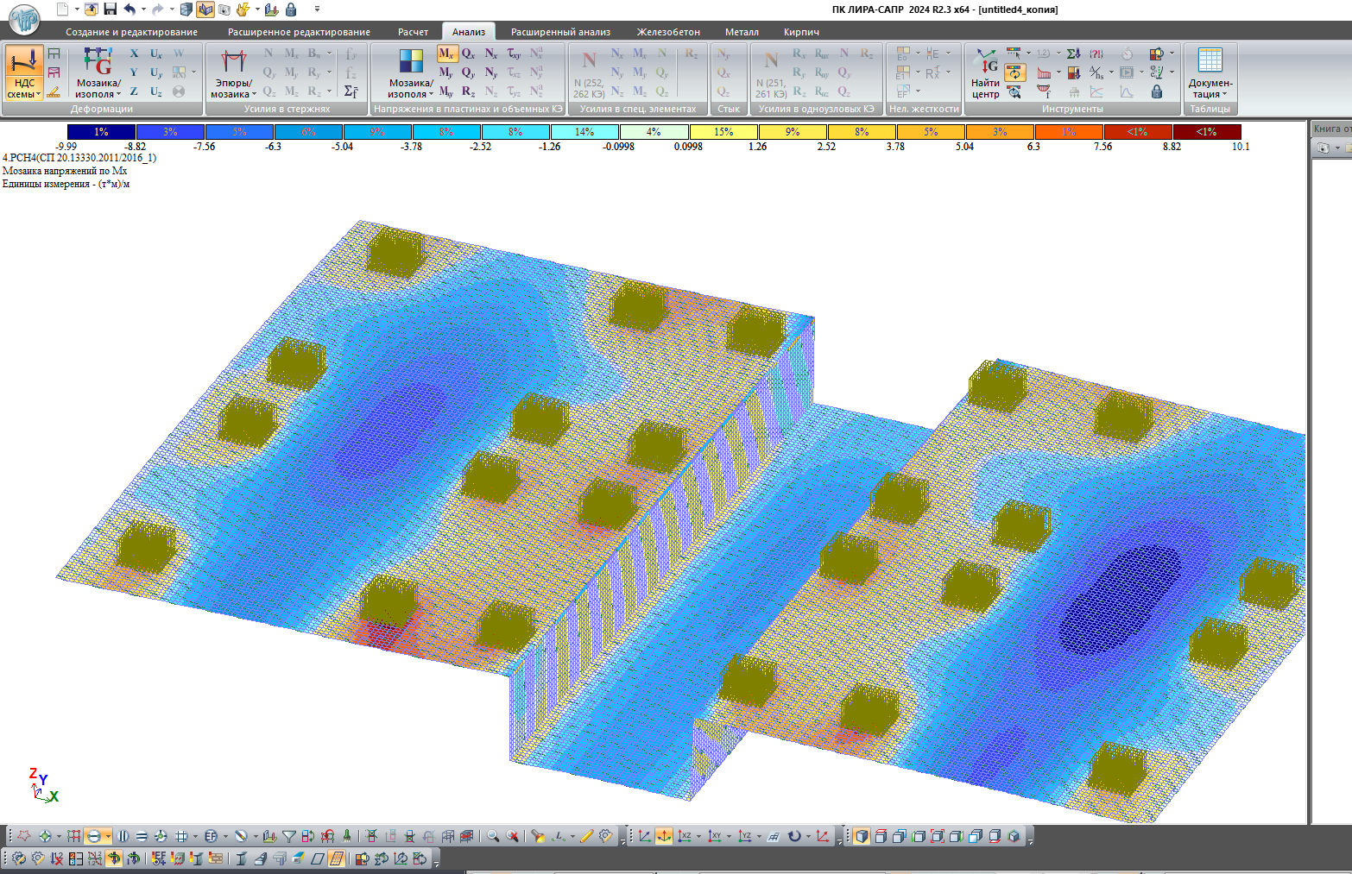Show X displacement in Деформации group
The width and height of the screenshot is (1352, 874).
pos(134,53)
